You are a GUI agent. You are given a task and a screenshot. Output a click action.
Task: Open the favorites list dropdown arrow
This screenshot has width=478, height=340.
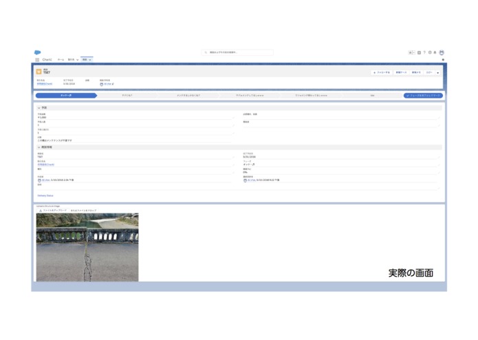point(413,52)
